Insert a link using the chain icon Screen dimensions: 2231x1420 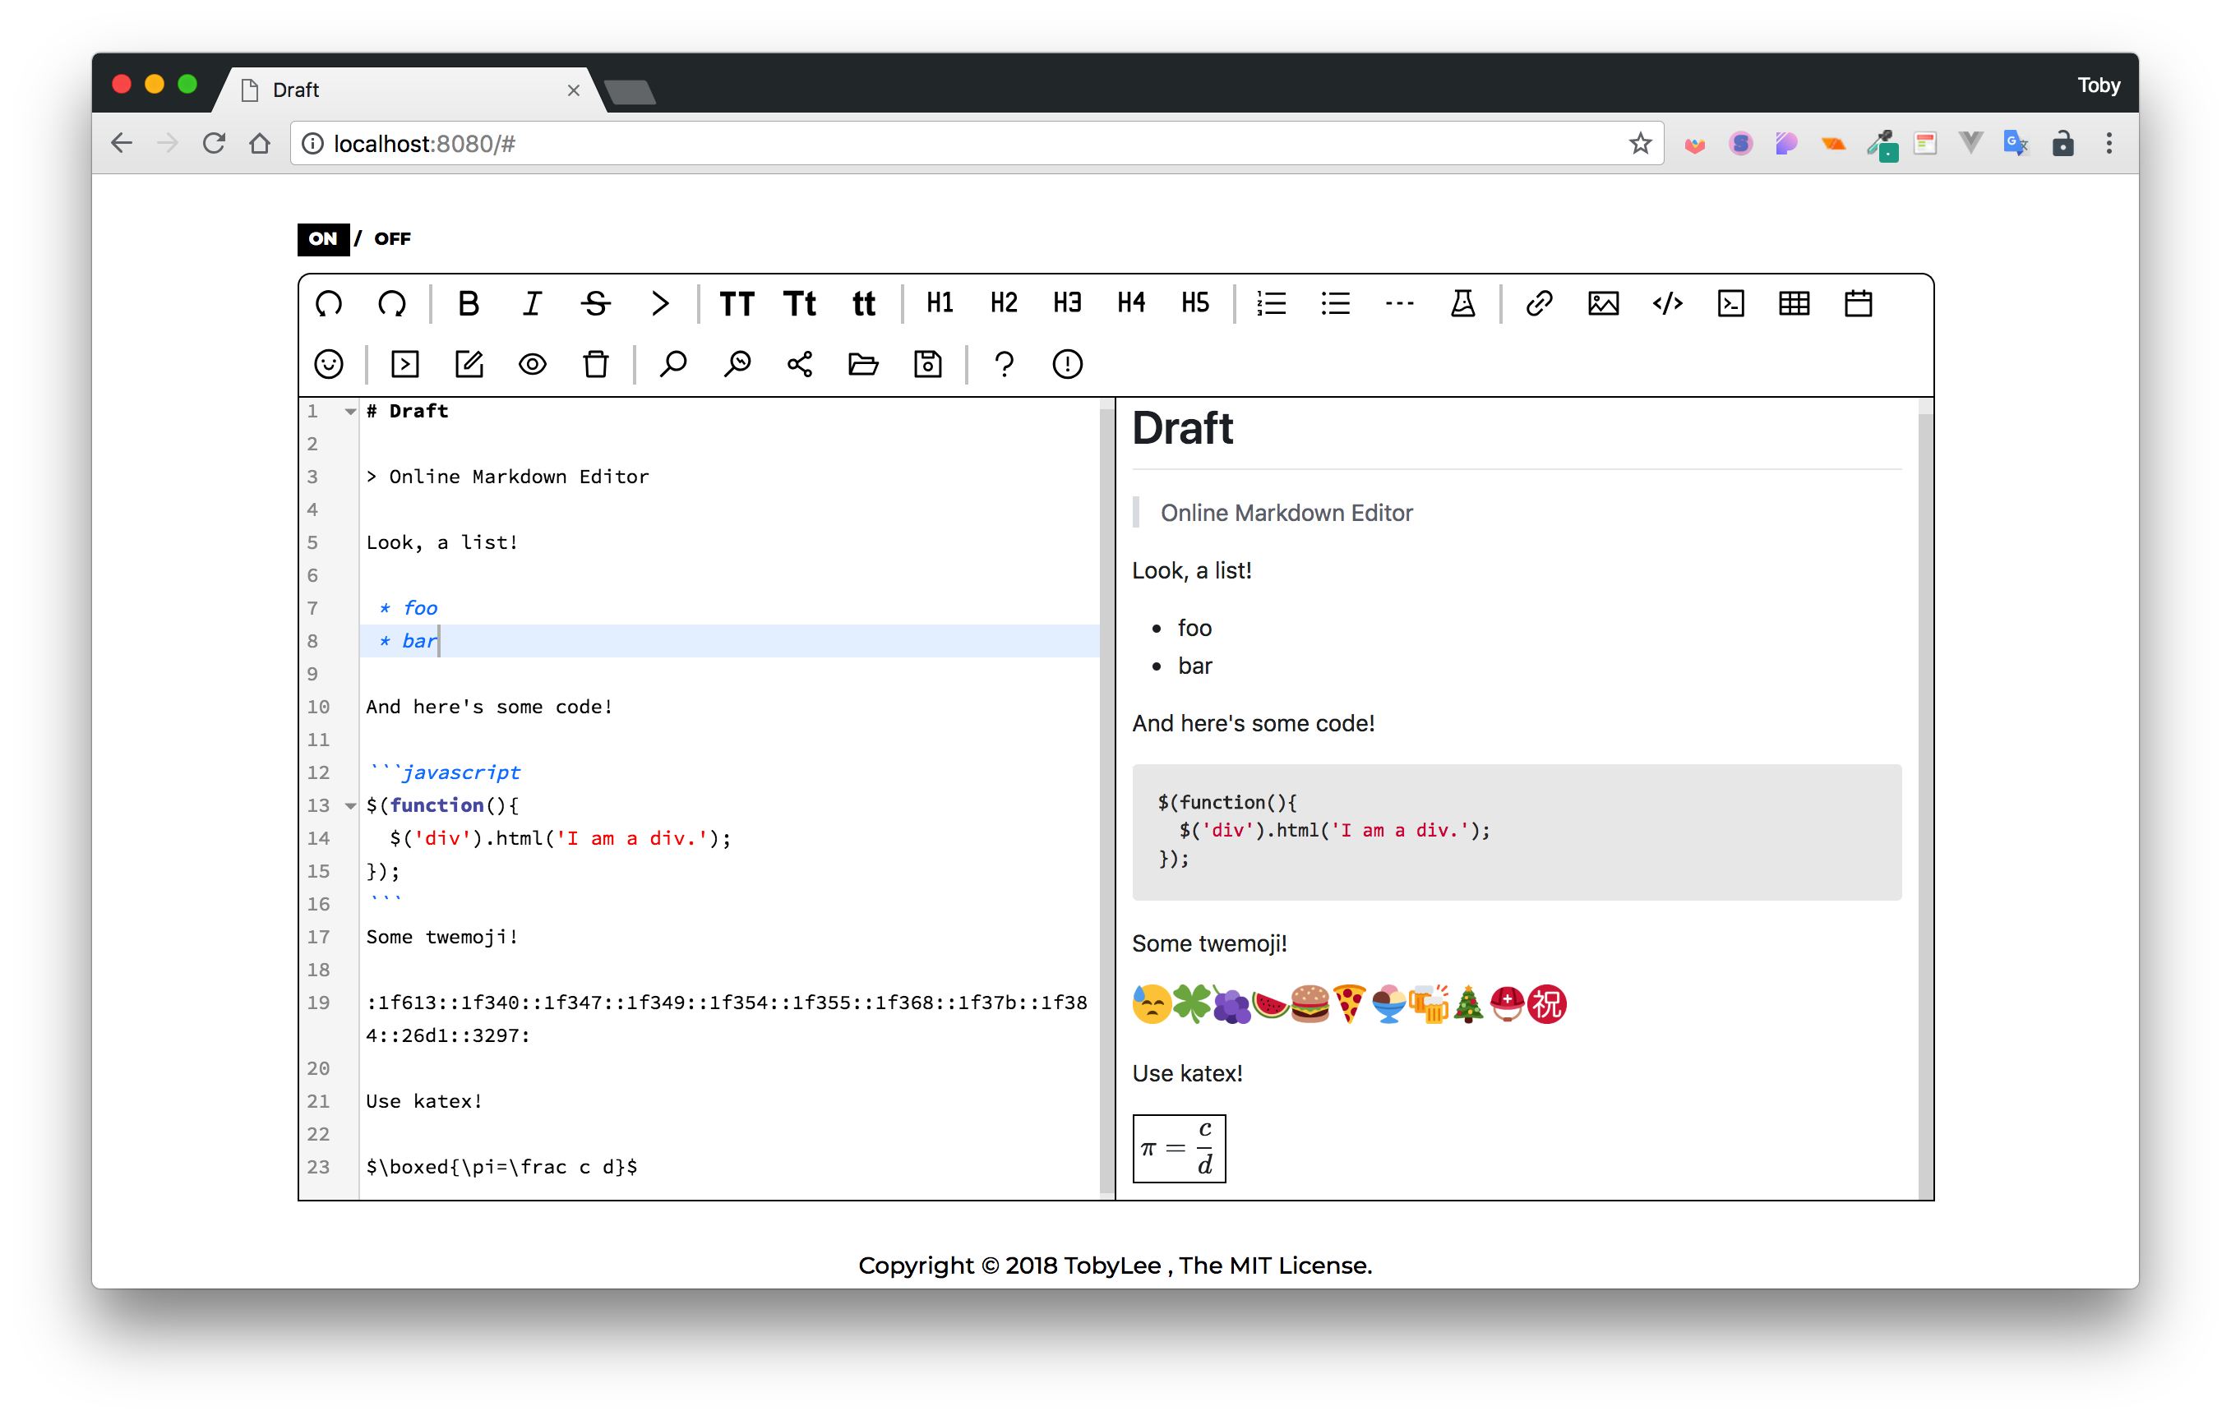tap(1539, 304)
